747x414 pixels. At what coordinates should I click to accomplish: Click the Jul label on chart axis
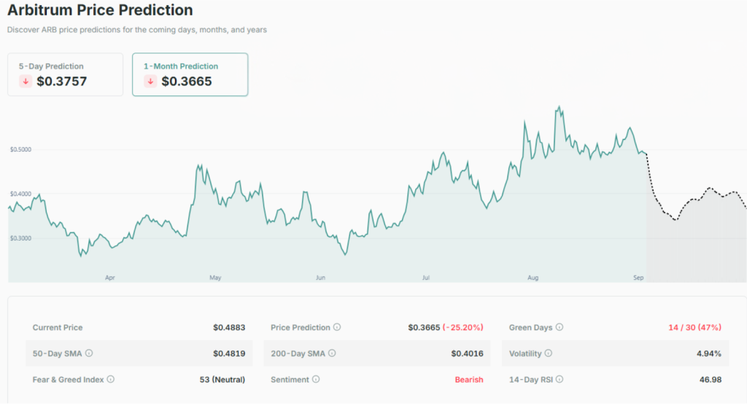(426, 278)
